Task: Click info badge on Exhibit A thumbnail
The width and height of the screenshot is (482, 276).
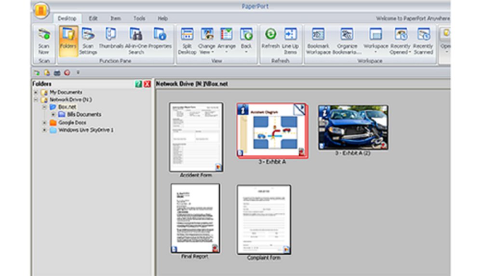Action: (243, 110)
